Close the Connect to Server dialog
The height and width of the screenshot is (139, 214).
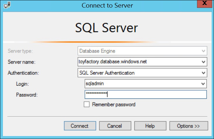point(204,4)
